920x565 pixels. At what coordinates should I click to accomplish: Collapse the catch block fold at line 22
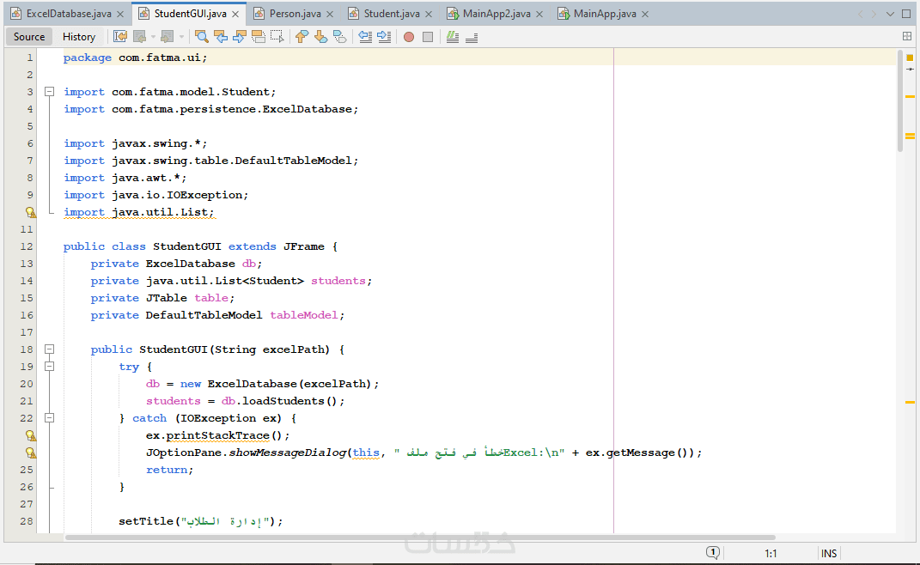[x=49, y=417]
